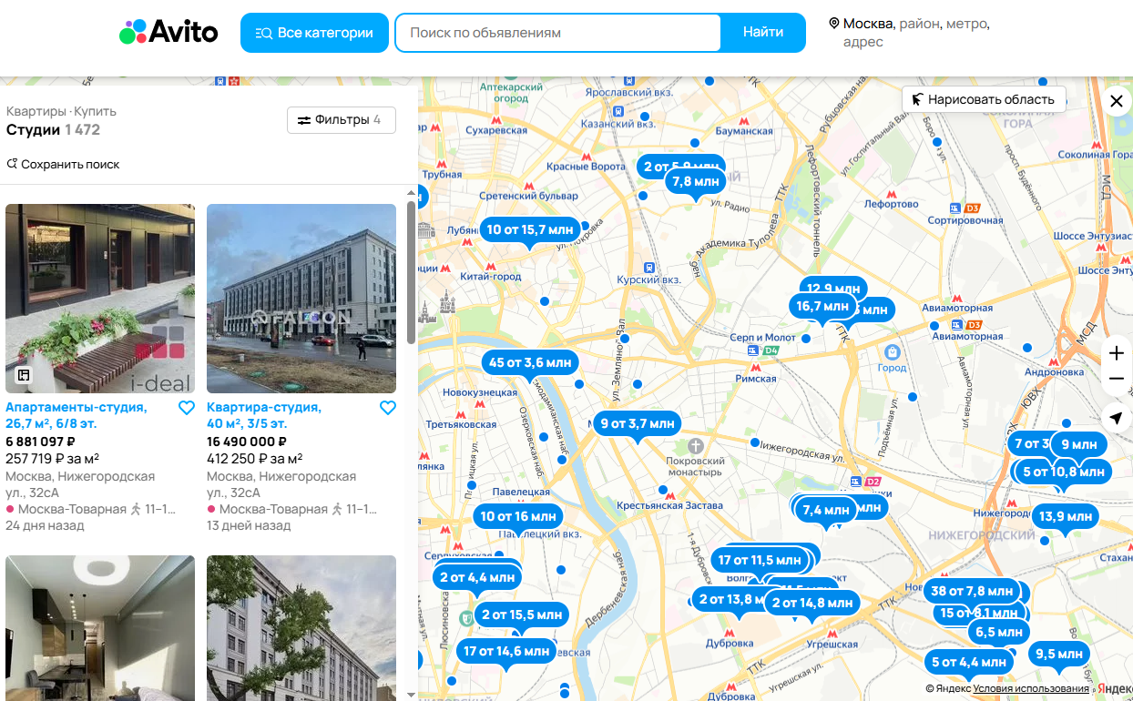Select map marker 5 от 10,8 млн
The image size is (1133, 701).
point(1063,472)
